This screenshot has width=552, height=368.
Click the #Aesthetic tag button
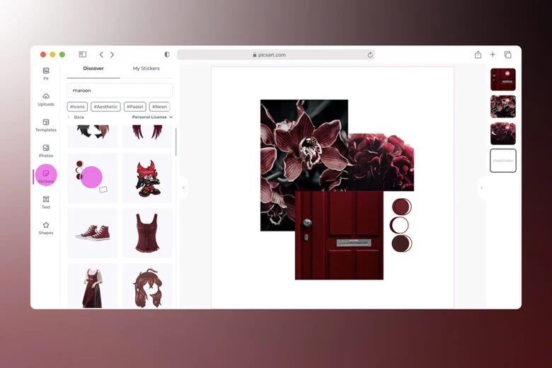pyautogui.click(x=105, y=107)
